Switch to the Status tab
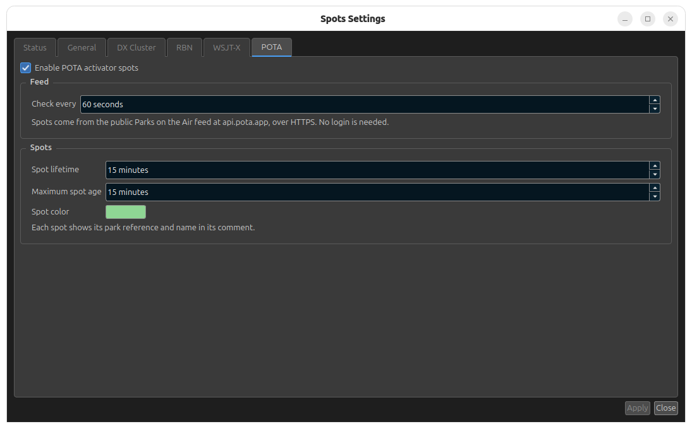The height and width of the screenshot is (429, 692). [35, 47]
